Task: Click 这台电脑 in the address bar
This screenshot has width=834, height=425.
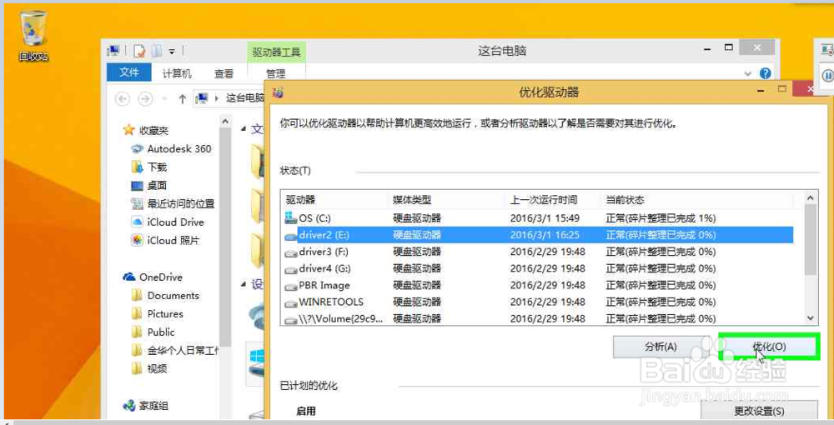Action: click(244, 98)
